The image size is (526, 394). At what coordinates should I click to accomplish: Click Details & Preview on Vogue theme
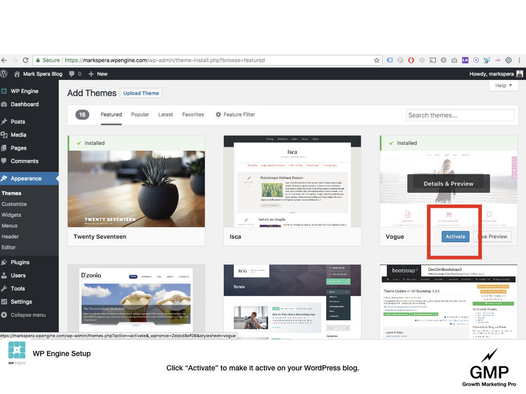tap(448, 184)
